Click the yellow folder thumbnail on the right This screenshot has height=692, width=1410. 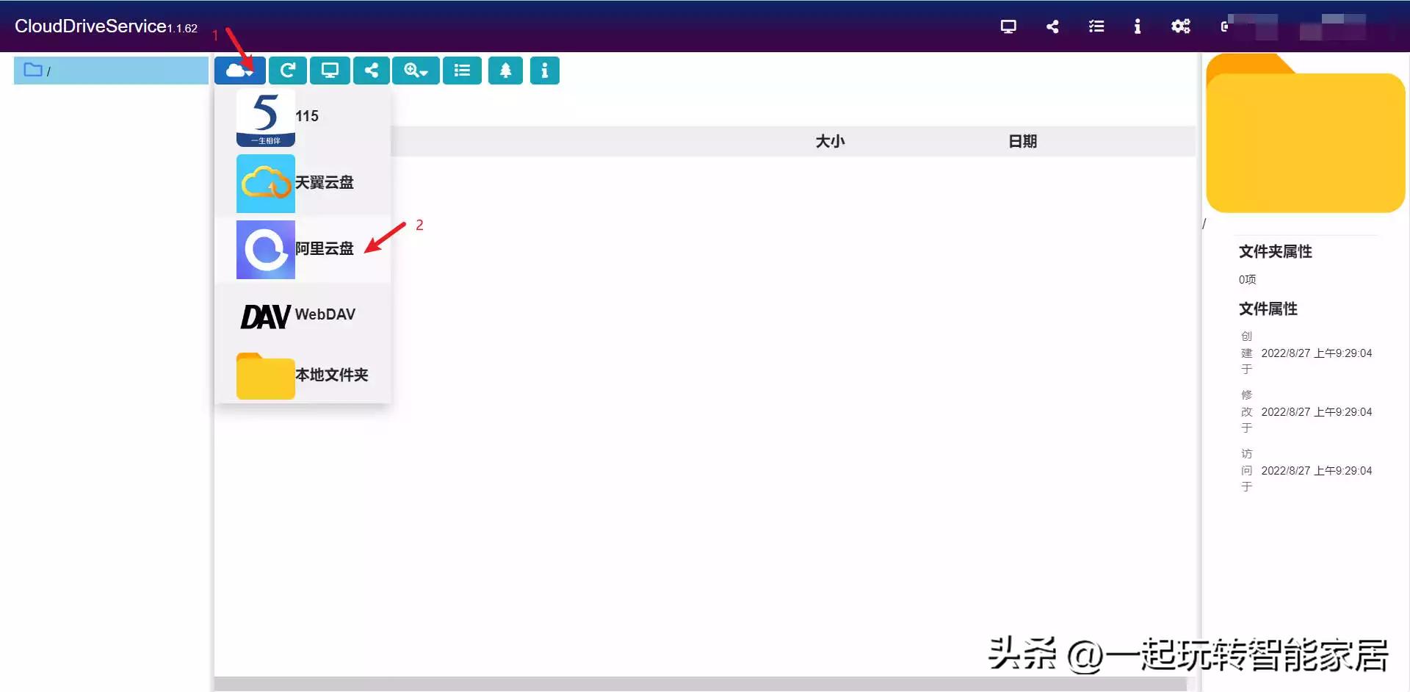(x=1306, y=136)
